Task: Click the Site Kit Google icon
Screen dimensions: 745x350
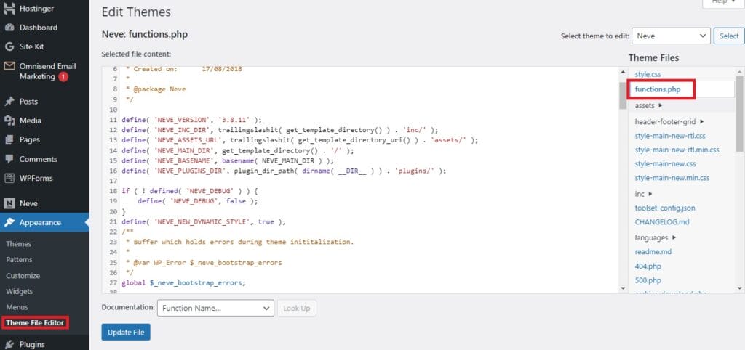Action: [9, 46]
